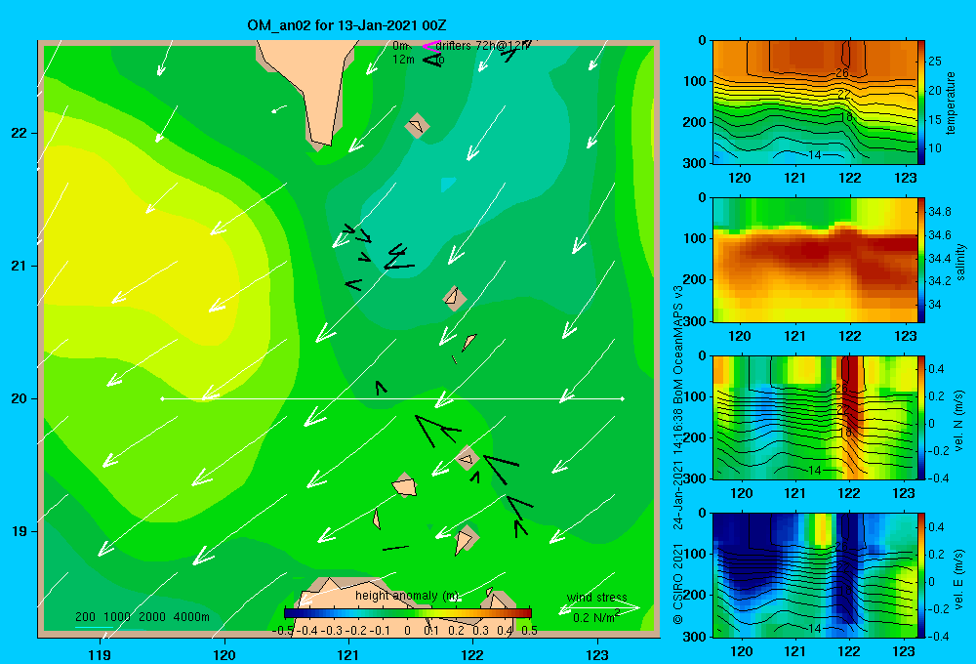This screenshot has height=664, width=976.
Task: Click the white transect line along 20N
Action: 392,398
